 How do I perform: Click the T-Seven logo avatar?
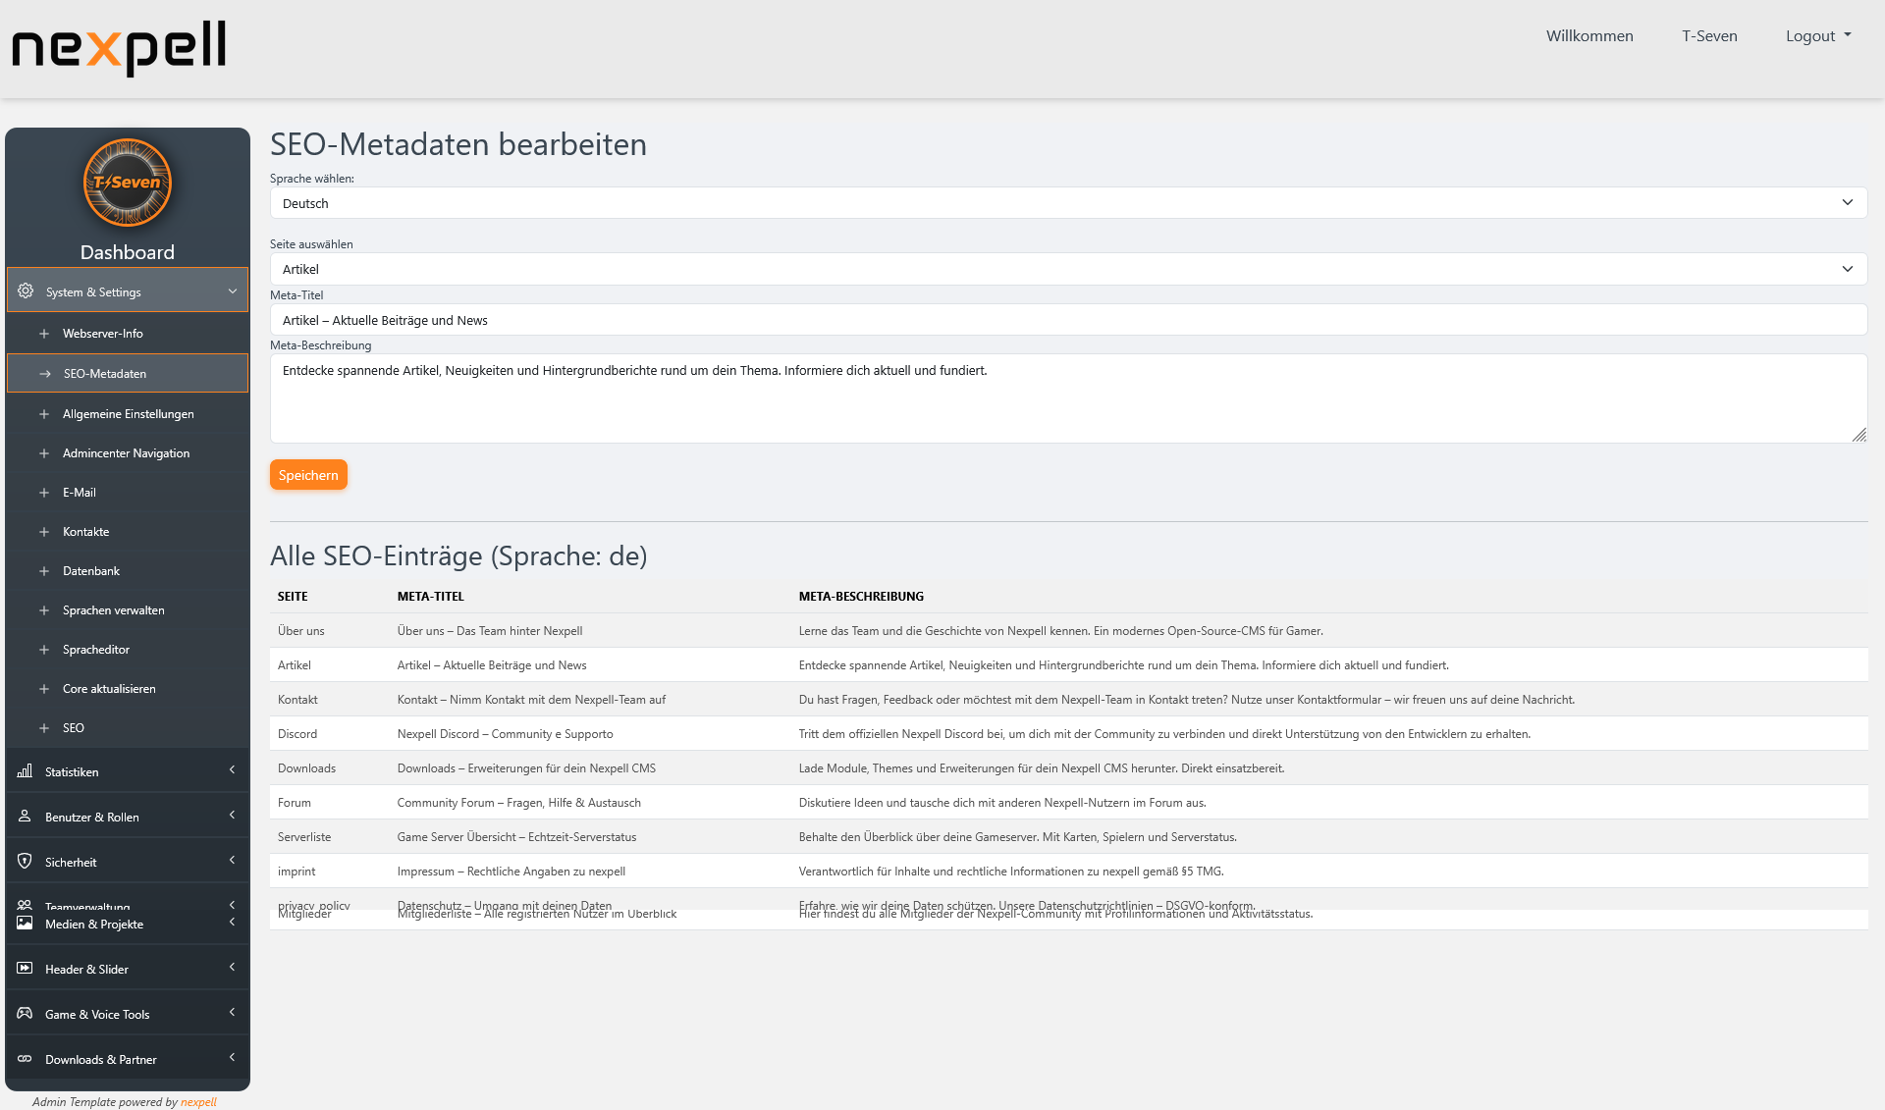(x=128, y=183)
